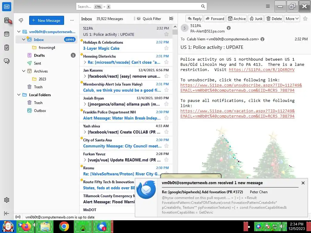Open frowning4 folder
The width and height of the screenshot is (311, 233).
coord(46,47)
